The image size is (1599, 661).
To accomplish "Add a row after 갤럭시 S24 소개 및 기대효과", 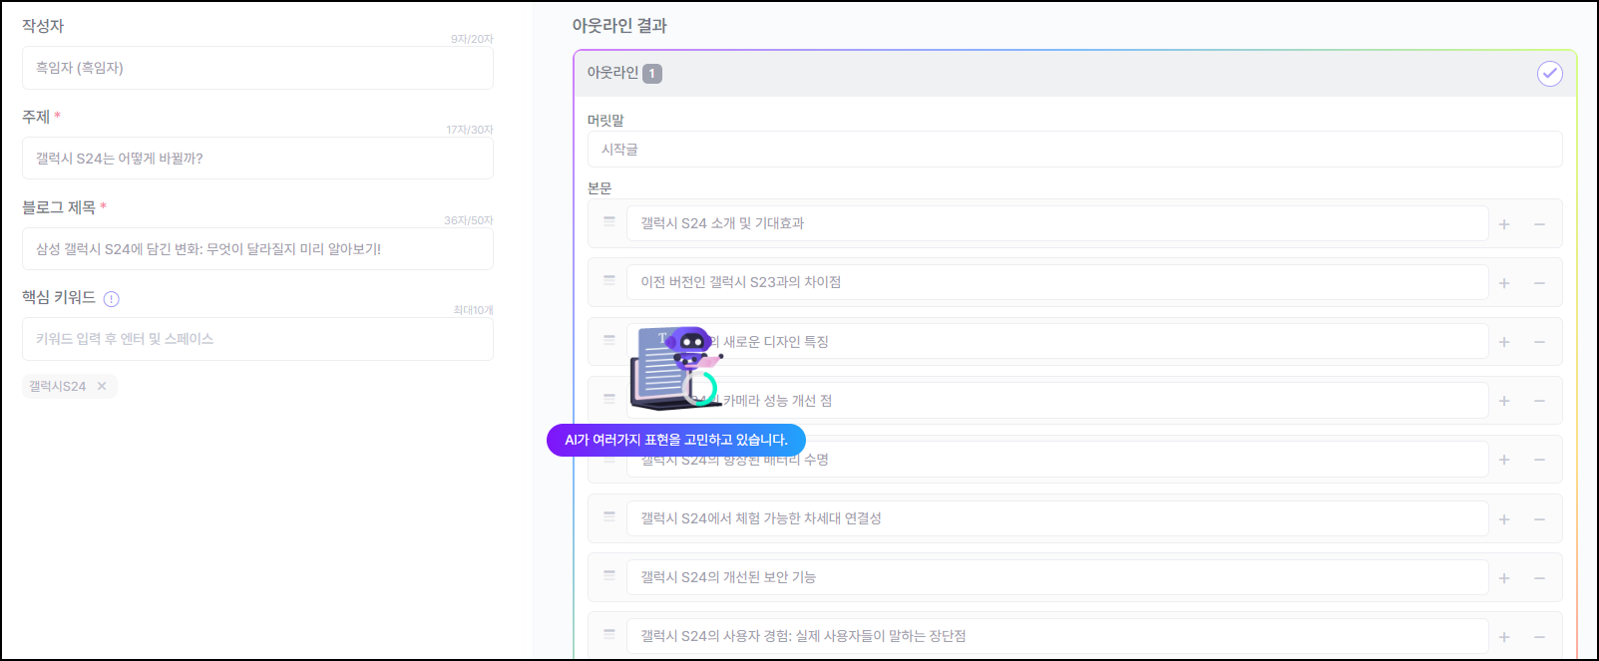I will tap(1504, 224).
